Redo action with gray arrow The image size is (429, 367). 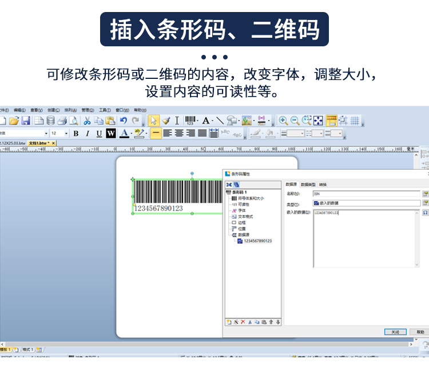coord(135,121)
